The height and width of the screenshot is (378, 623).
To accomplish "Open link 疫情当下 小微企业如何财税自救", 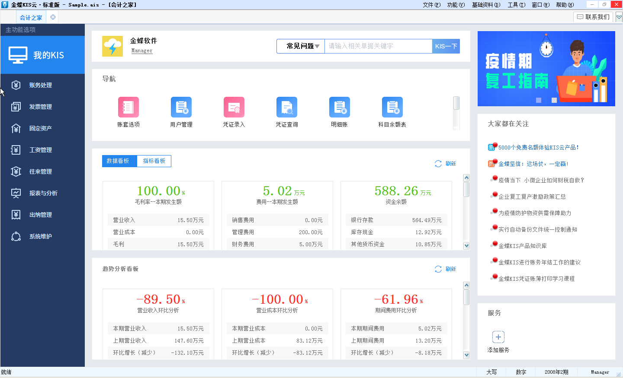I will (541, 180).
